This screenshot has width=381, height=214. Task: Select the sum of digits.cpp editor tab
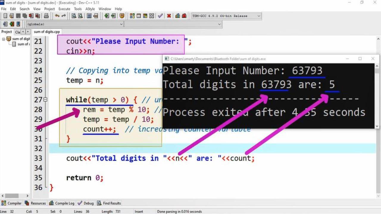tap(47, 32)
